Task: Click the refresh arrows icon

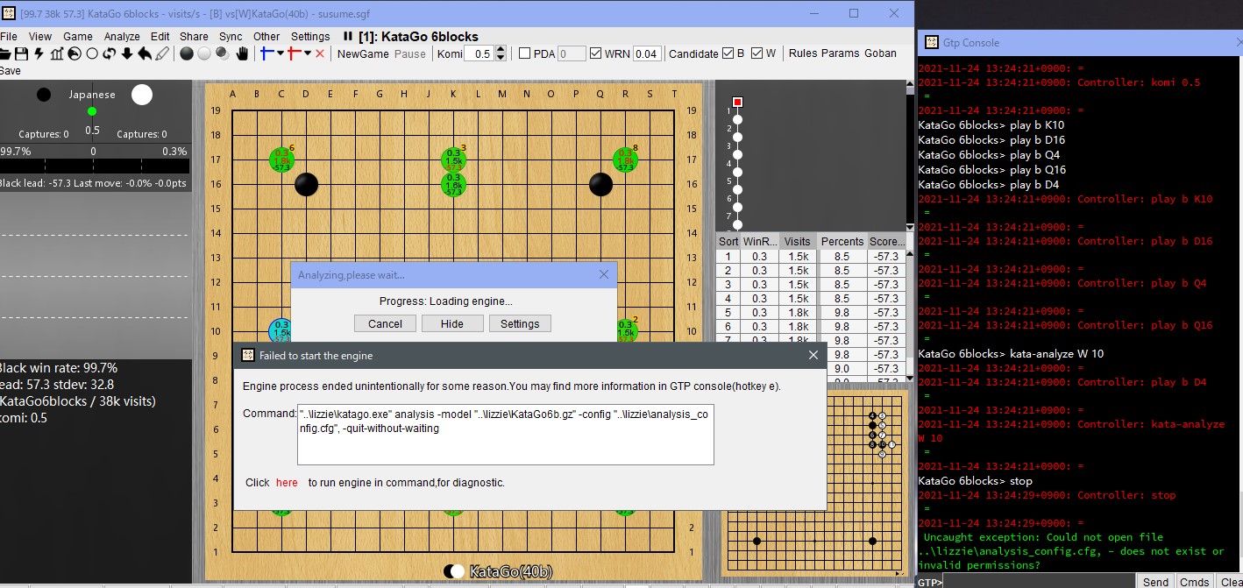Action: 110,54
